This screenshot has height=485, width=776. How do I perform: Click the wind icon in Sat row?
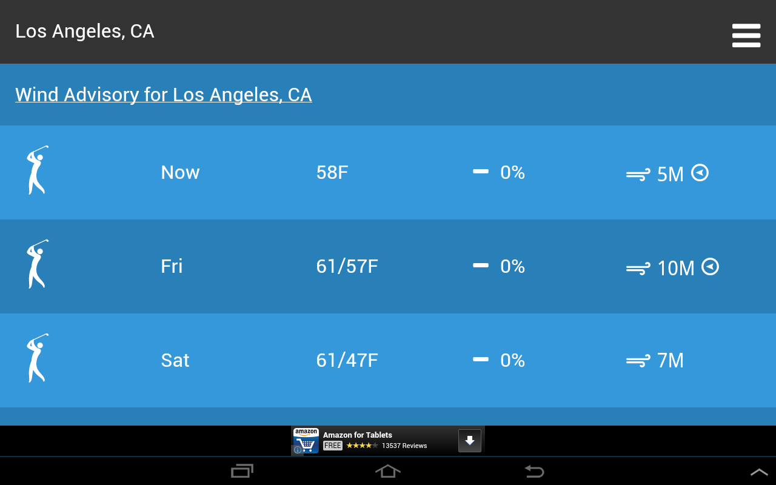[638, 361]
